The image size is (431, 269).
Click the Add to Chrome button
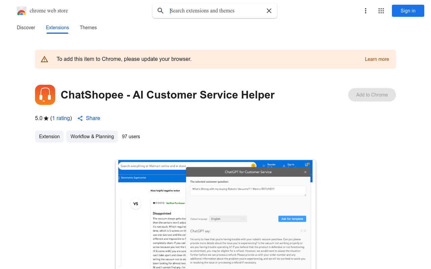372,95
